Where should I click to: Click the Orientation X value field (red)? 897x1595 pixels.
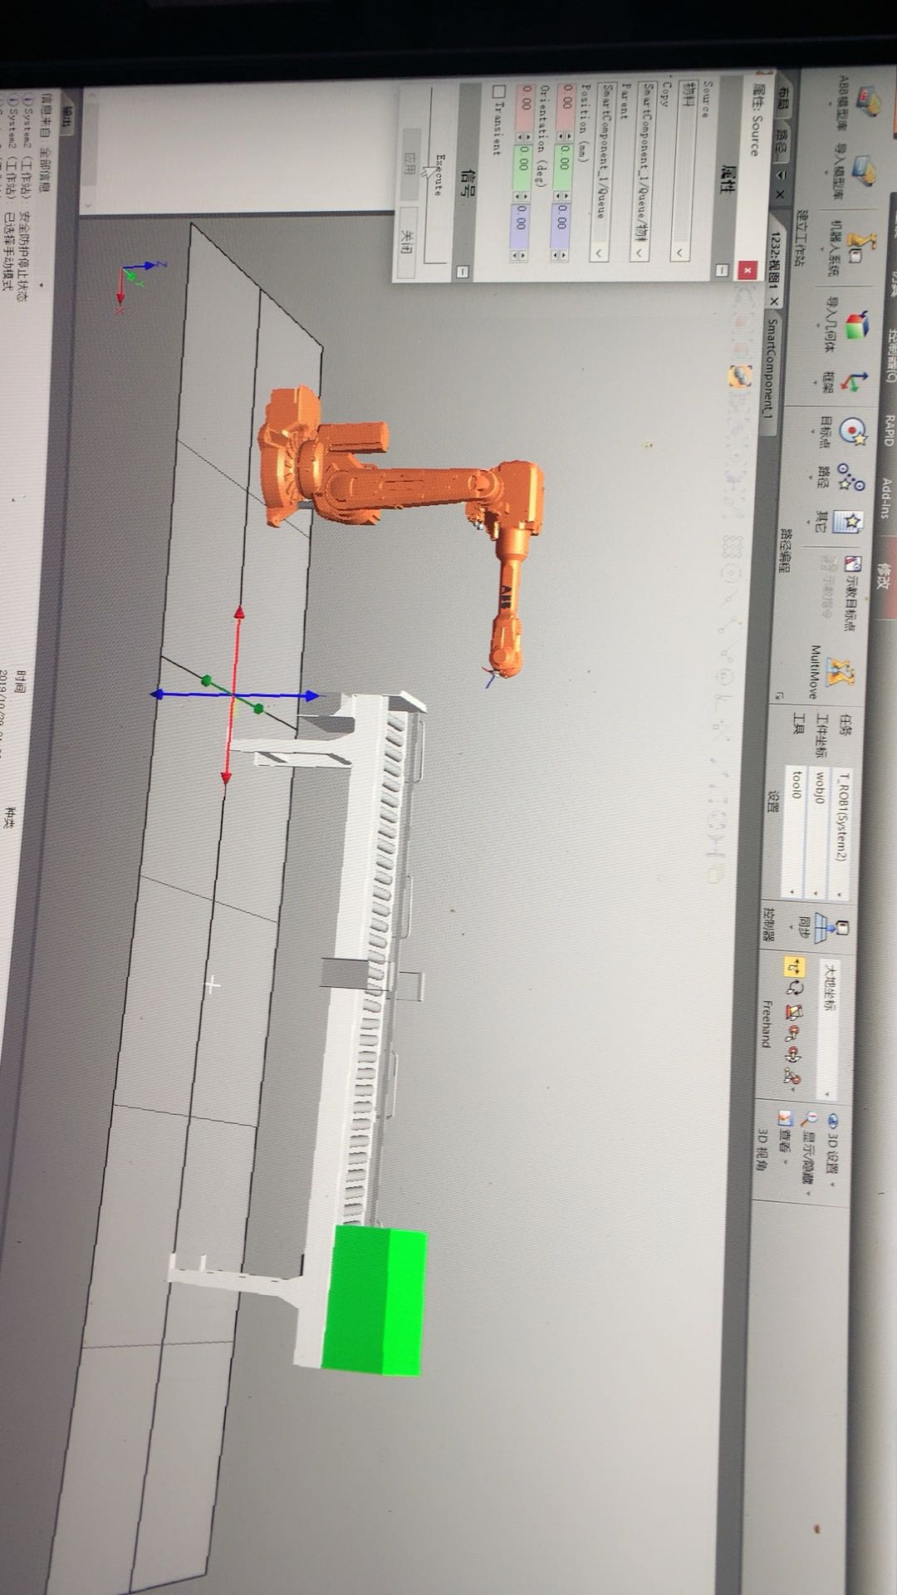(526, 106)
